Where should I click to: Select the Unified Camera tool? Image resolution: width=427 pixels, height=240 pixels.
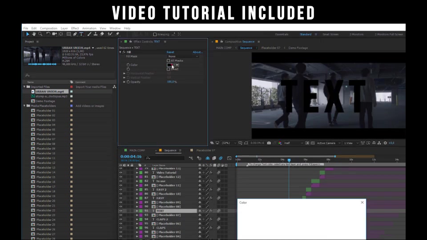click(54, 34)
